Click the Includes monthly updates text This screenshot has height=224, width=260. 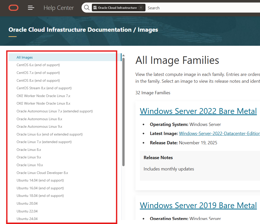click(169, 169)
